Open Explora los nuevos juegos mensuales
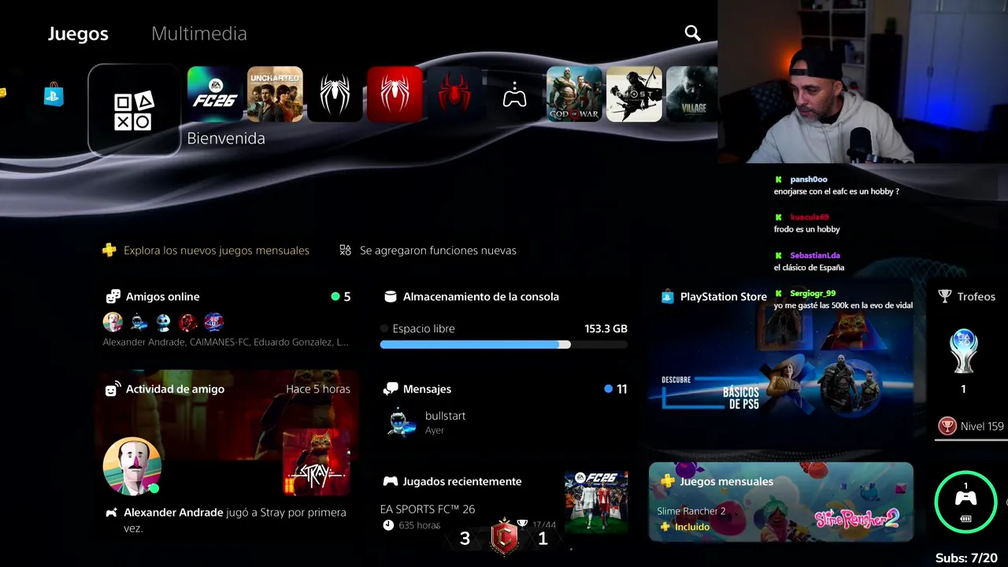Screen dimensions: 1008x567 point(217,250)
